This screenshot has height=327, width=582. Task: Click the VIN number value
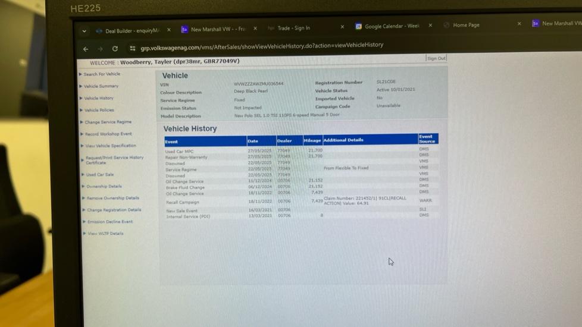[x=258, y=84]
